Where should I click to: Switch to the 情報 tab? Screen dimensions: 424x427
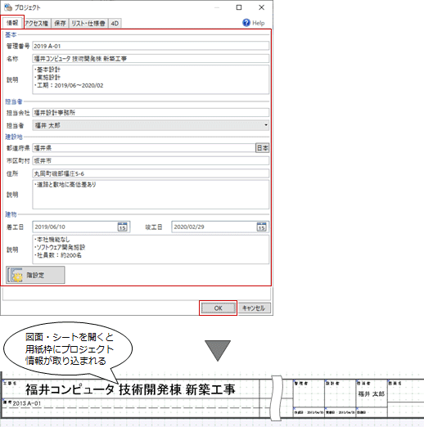pyautogui.click(x=12, y=23)
